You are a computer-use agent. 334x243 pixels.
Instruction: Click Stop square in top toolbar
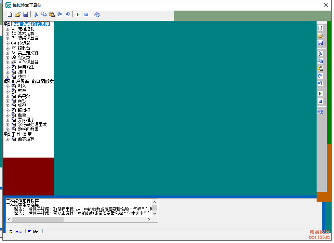coord(86,14)
